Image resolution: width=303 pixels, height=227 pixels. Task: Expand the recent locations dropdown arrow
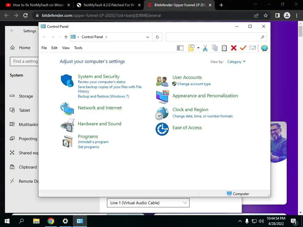coord(60,37)
